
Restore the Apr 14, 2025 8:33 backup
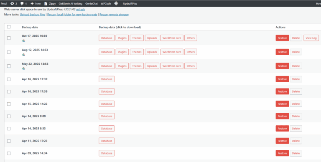[282, 129]
